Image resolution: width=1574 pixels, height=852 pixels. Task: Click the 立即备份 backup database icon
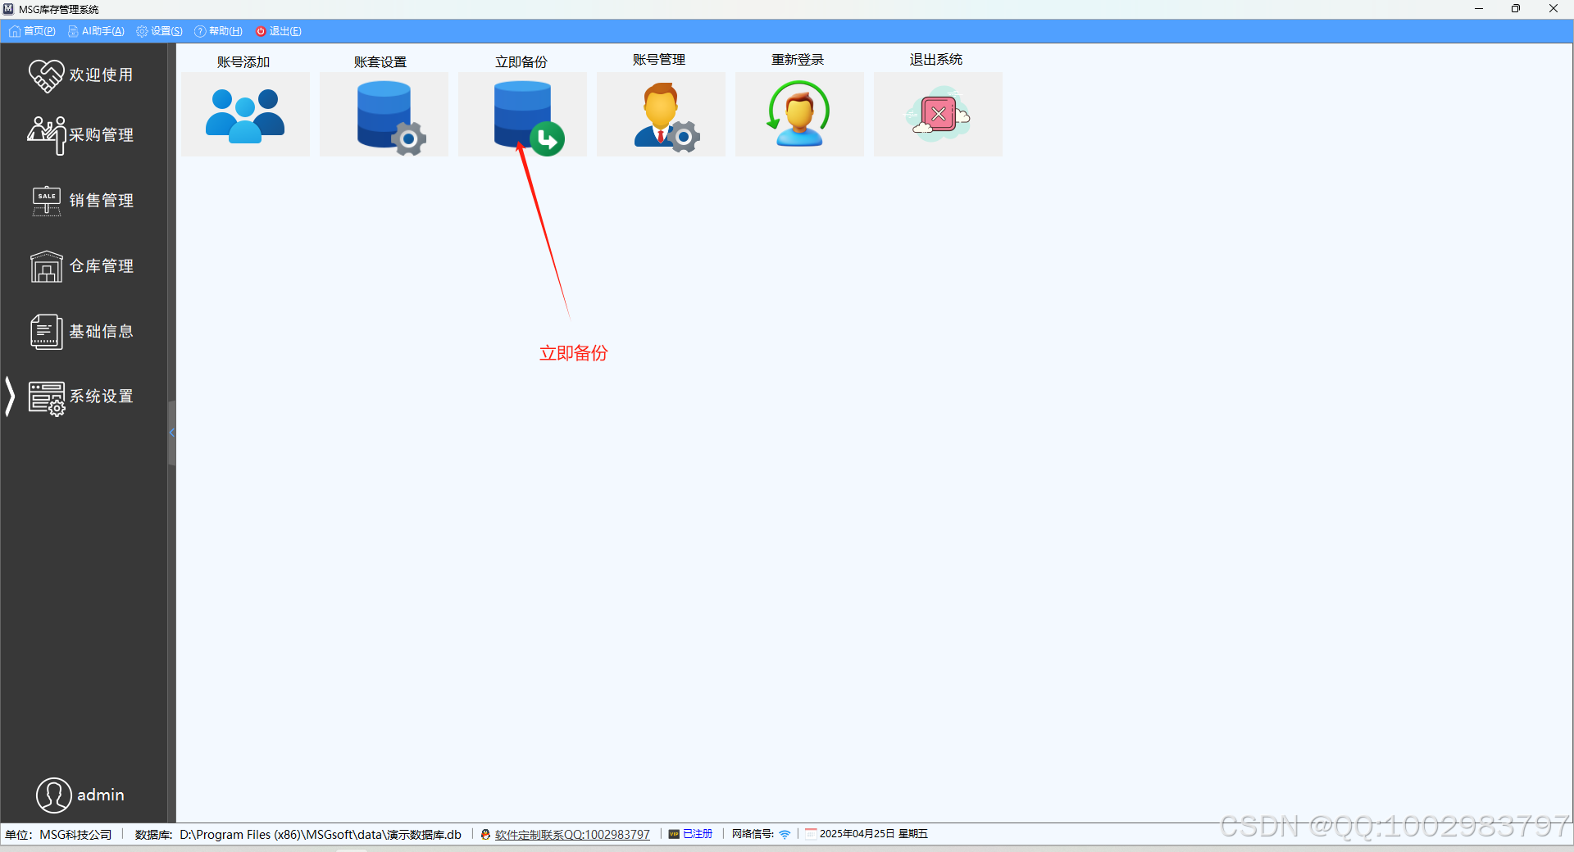[x=522, y=114]
